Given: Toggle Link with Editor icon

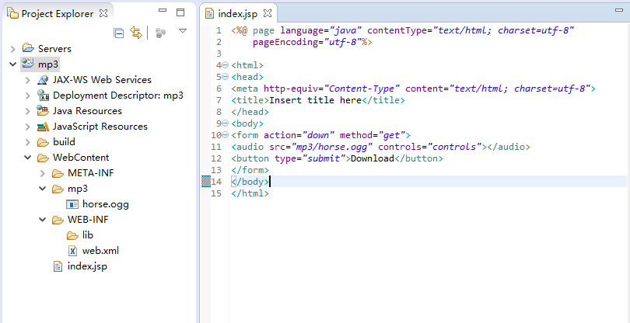Looking at the screenshot, I should pos(136,33).
